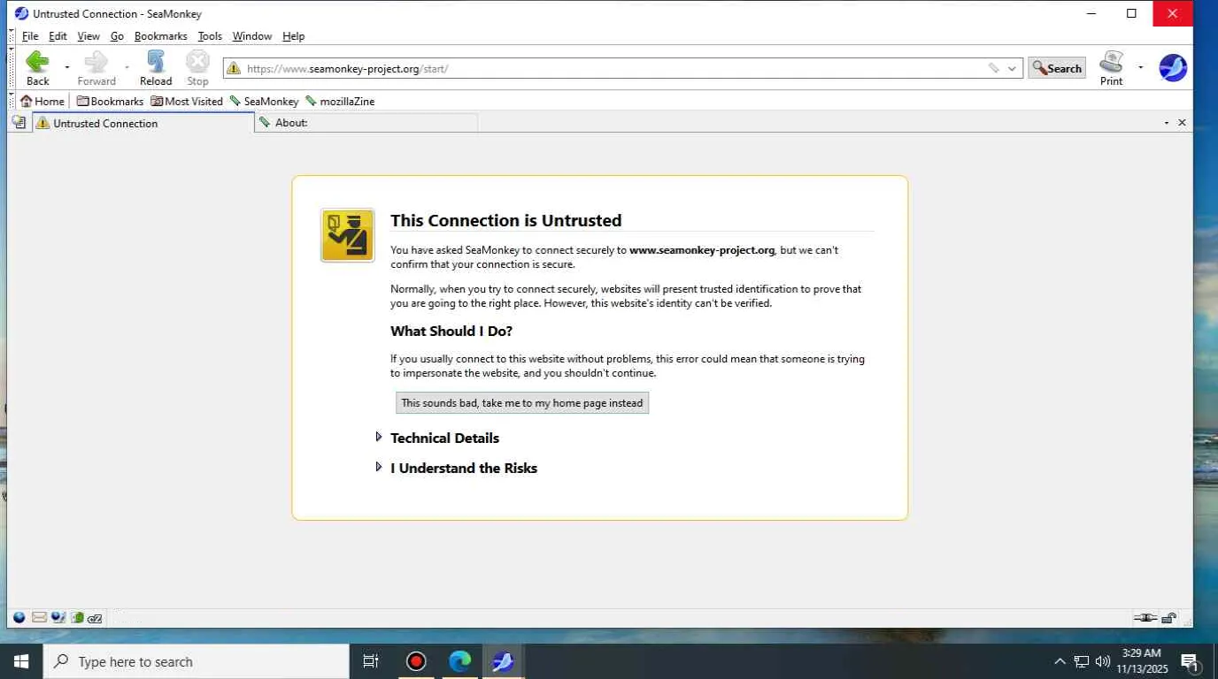
Task: Click the 'This Connection is Untrusted' heading
Action: point(505,220)
